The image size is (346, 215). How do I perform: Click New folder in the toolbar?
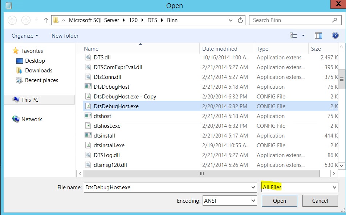(65, 36)
